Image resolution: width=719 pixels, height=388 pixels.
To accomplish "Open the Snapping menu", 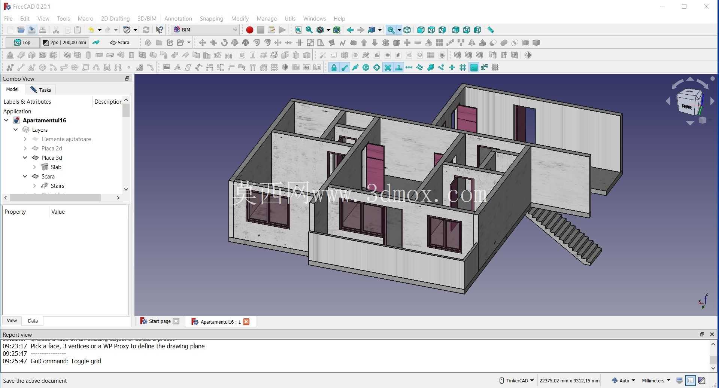I will pos(211,18).
